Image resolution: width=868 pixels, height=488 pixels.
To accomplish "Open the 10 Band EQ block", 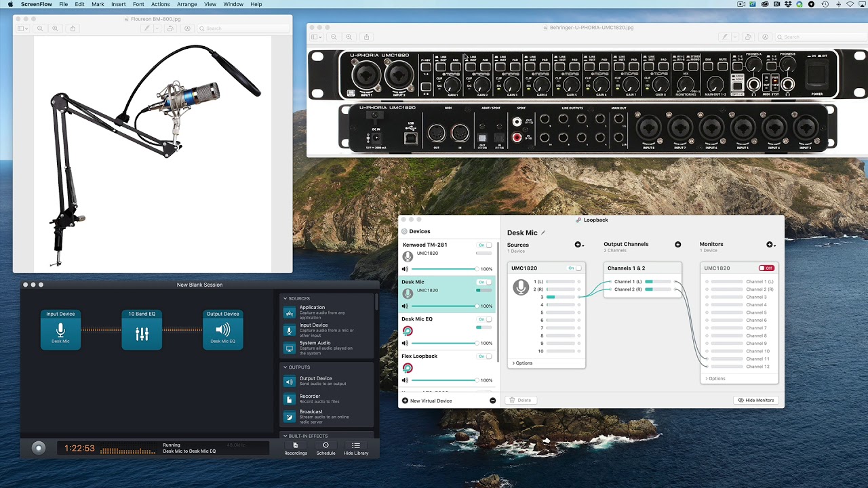I will (x=142, y=329).
